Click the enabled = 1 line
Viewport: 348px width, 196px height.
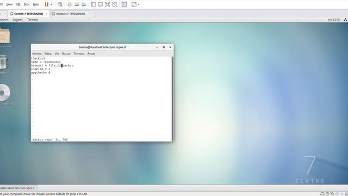click(x=41, y=69)
